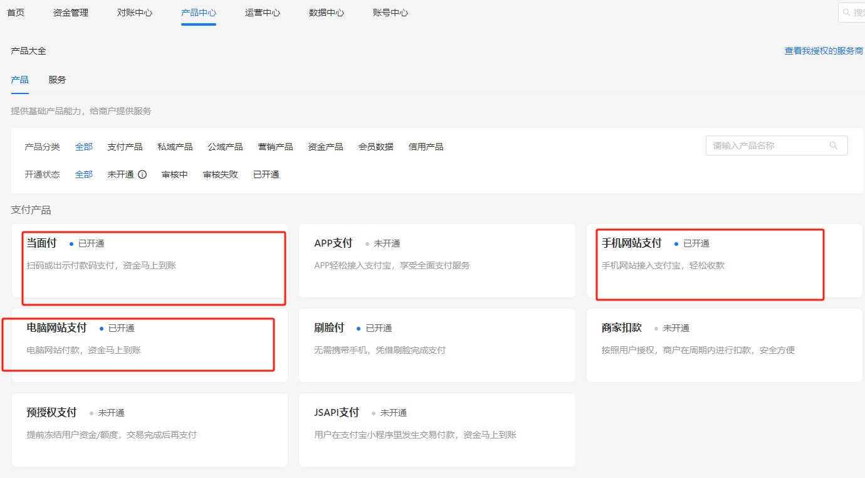The image size is (865, 478).
Task: Click 已开通 status on 电脑网站支付 card
Action: coord(122,328)
